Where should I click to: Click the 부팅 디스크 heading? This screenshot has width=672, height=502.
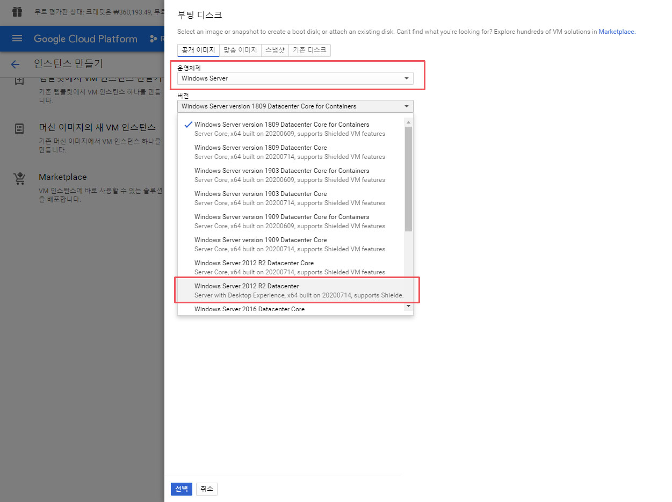click(x=200, y=15)
